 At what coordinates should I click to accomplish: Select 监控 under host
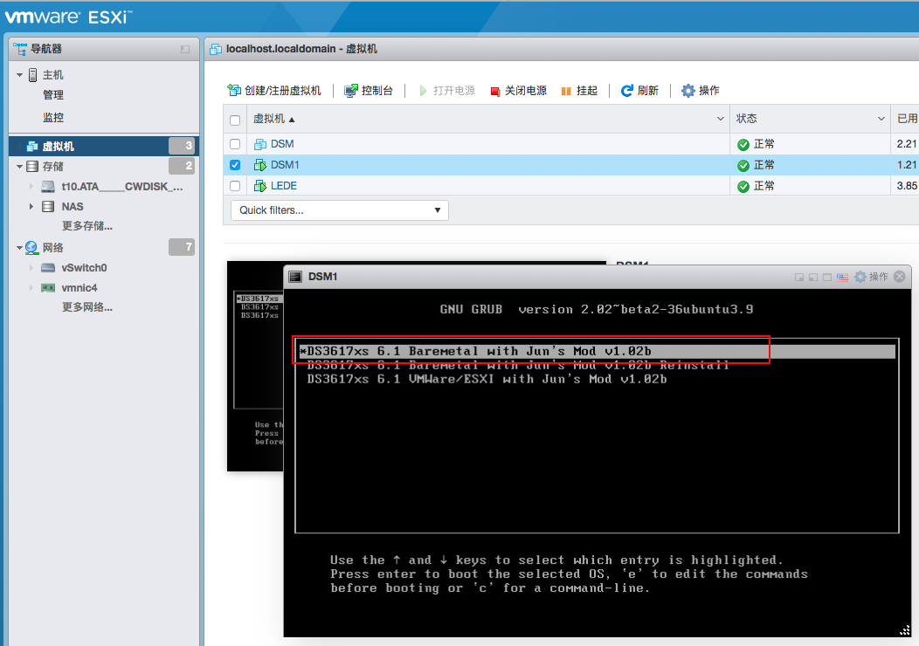coord(53,118)
